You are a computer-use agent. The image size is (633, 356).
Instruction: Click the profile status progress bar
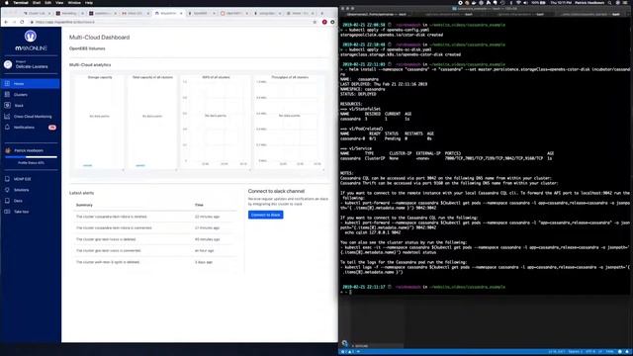tap(31, 157)
